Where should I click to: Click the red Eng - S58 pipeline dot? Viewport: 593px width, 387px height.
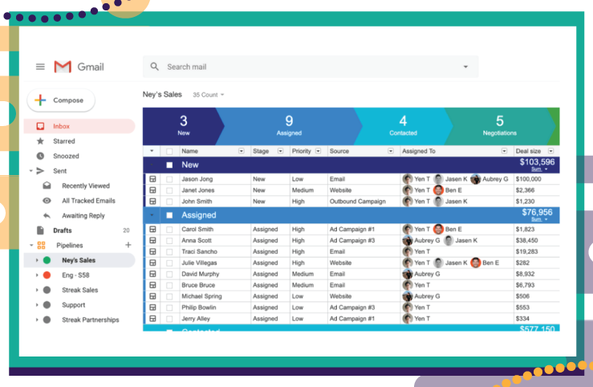[47, 275]
